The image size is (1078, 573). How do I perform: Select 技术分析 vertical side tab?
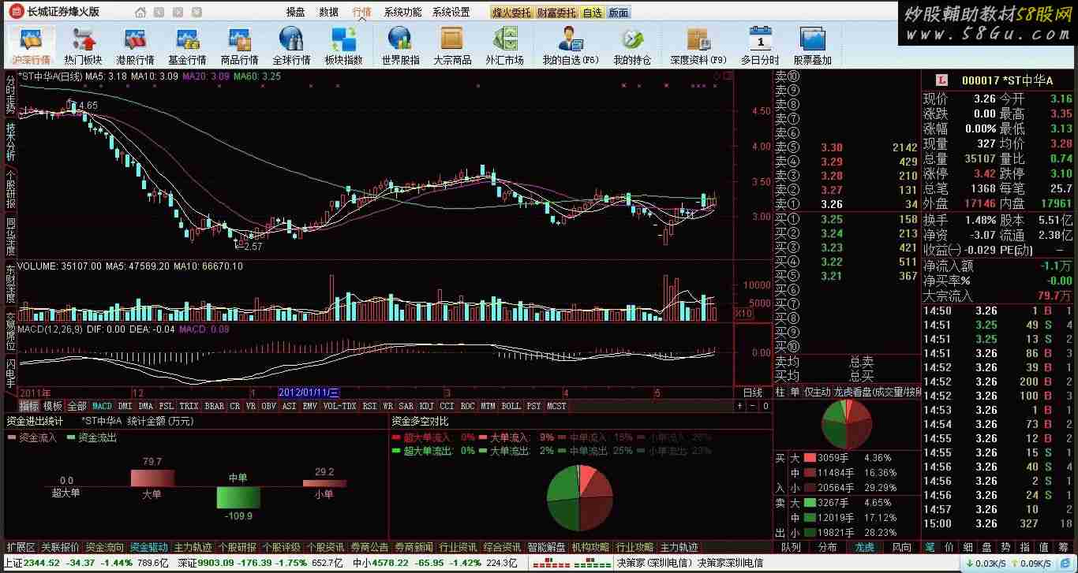pyautogui.click(x=10, y=142)
